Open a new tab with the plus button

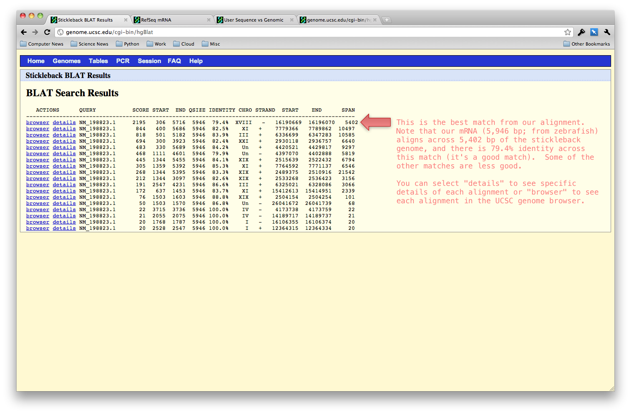click(386, 20)
